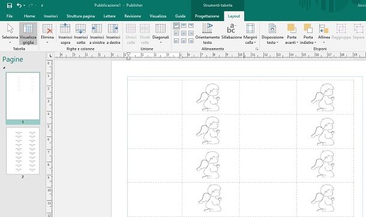Expand the Porta indietro dropdown arrow
366x217 pixels.
coord(316,43)
